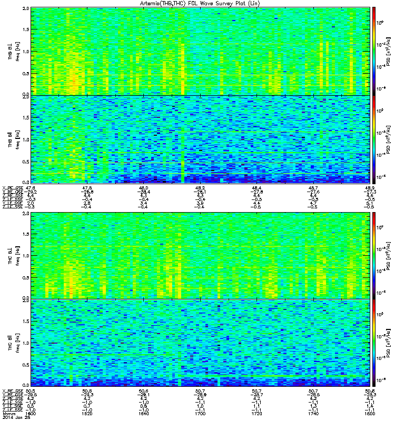The height and width of the screenshot is (421, 395).
Task: Click the THB B-parallel spectrogram panel
Action: click(200, 139)
